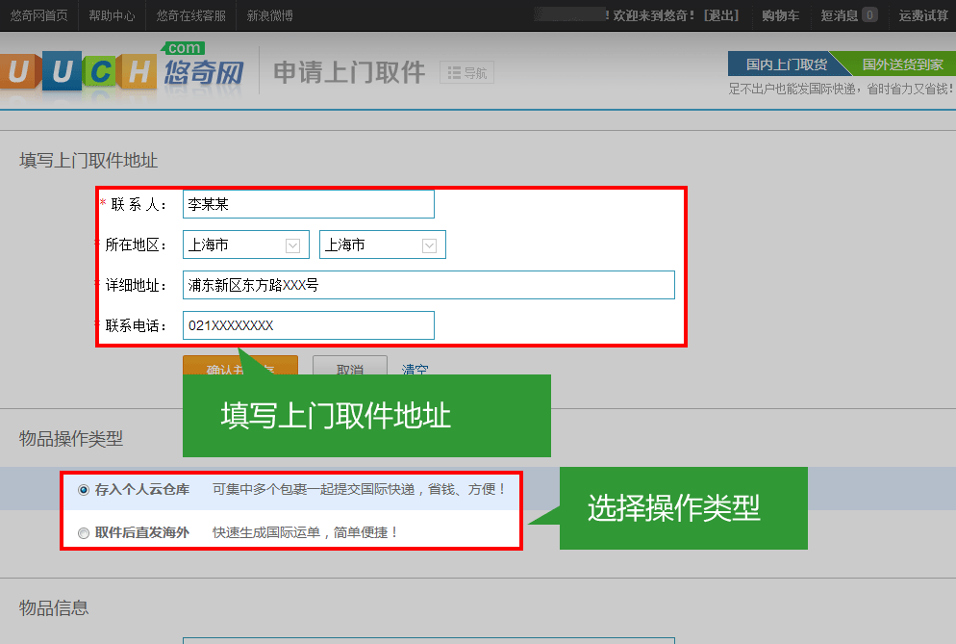Open the city dropdown 上海市

tap(382, 245)
